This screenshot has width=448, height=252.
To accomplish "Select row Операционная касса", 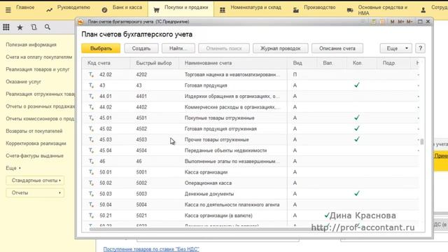I will coord(251,183).
